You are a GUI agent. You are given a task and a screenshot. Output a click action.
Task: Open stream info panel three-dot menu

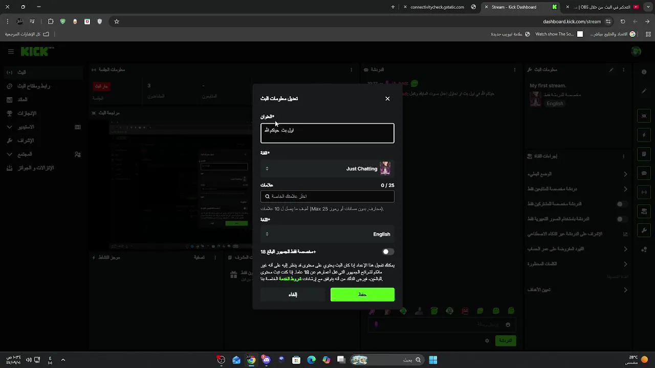tap(623, 70)
